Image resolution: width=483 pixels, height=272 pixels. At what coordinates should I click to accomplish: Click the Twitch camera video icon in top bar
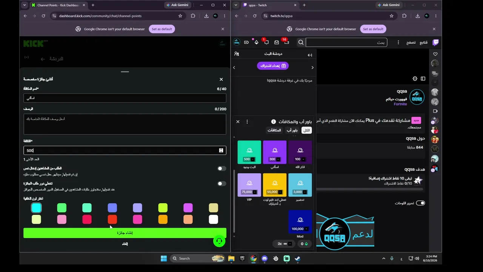click(246, 42)
